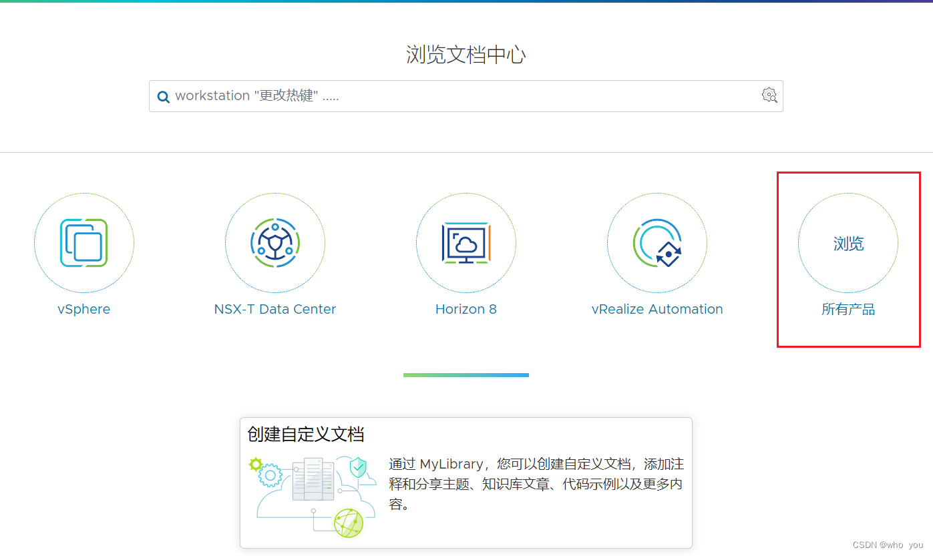The image size is (933, 556).
Task: Open the NSX-T Data Center icon
Action: tap(275, 243)
